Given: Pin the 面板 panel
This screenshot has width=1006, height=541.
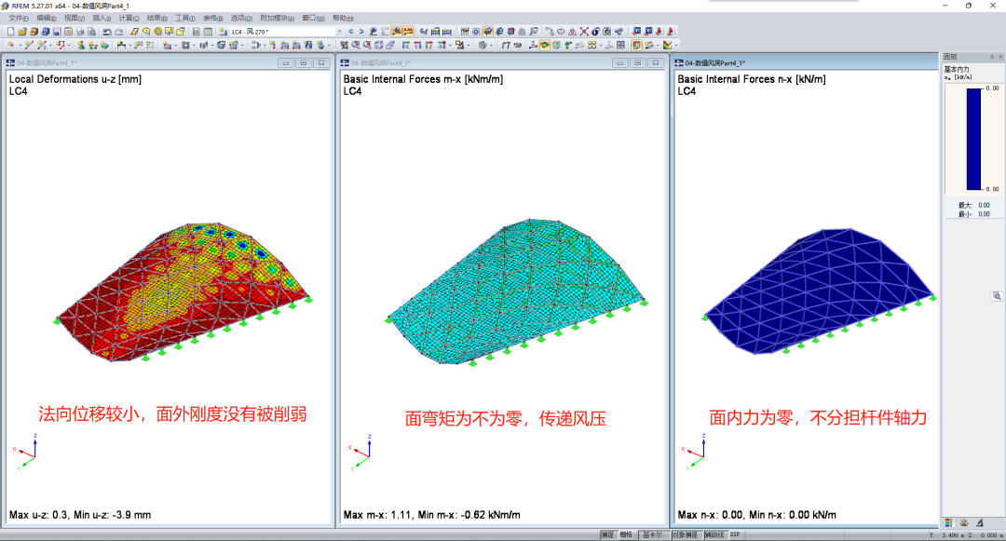Looking at the screenshot, I should (x=992, y=57).
